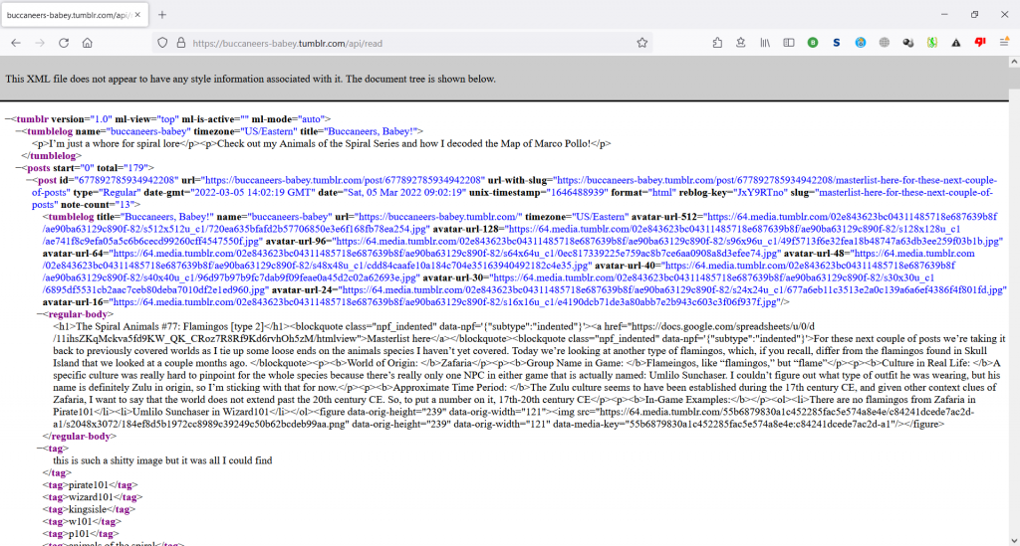Collapse the tumblelog name node
This screenshot has width=1020, height=546.
(x=19, y=131)
